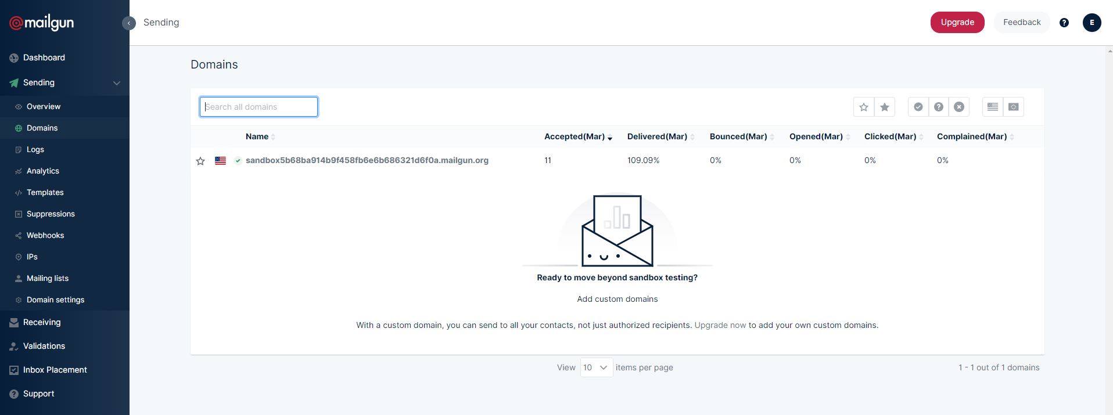This screenshot has height=415, width=1113.
Task: Collapse the sidebar with the arrow button
Action: pyautogui.click(x=129, y=23)
